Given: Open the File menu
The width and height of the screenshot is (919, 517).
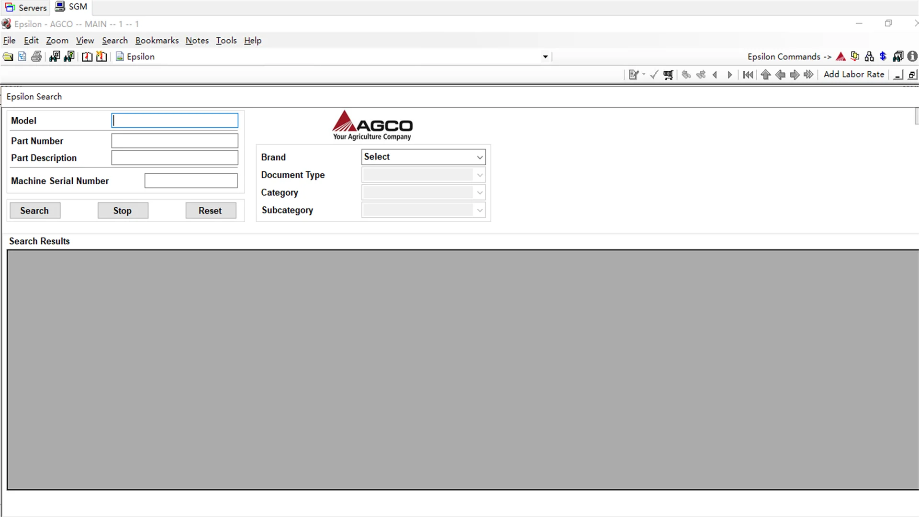Looking at the screenshot, I should (9, 41).
